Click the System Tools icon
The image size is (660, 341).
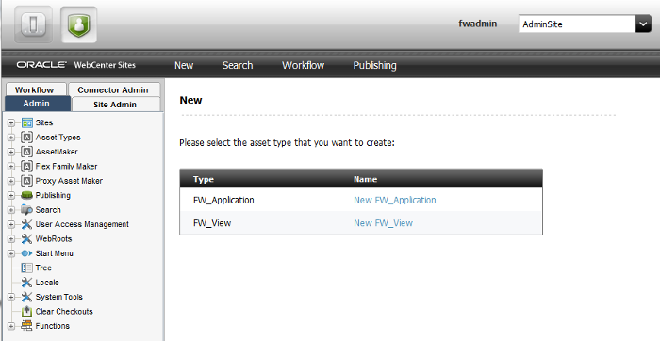[27, 297]
